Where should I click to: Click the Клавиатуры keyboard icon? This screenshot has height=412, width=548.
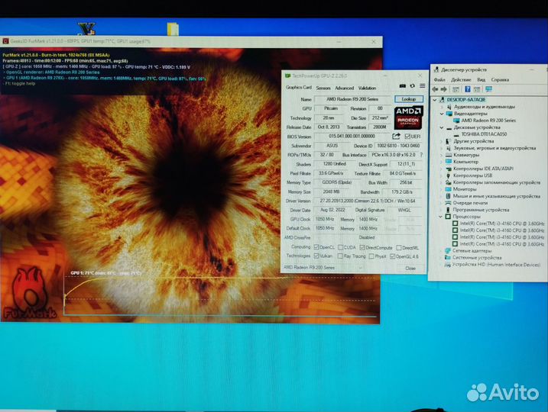click(449, 155)
